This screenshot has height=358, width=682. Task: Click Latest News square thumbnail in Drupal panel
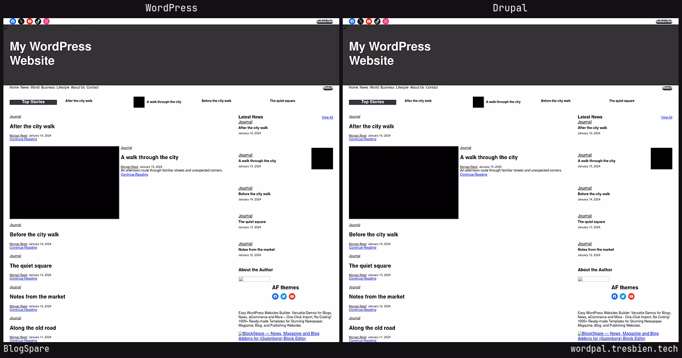[662, 159]
